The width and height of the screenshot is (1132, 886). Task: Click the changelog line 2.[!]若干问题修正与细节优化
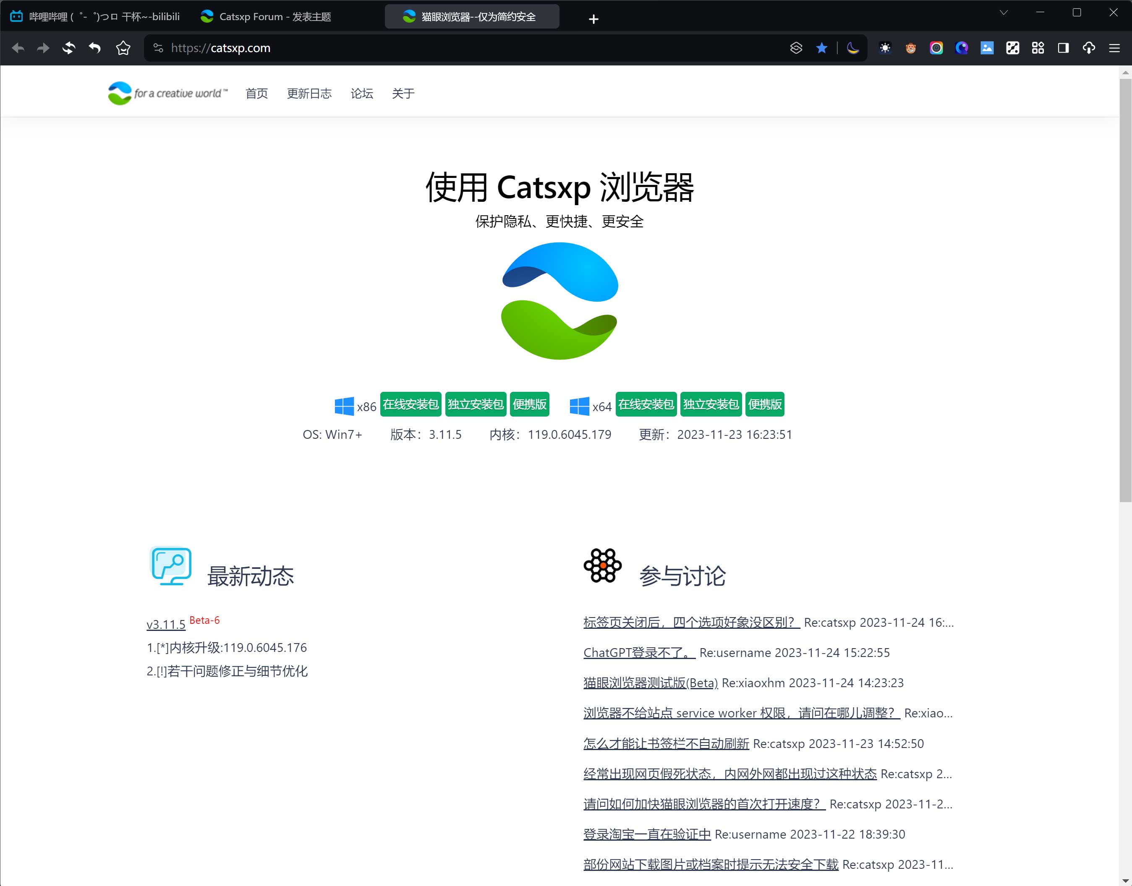(x=227, y=671)
